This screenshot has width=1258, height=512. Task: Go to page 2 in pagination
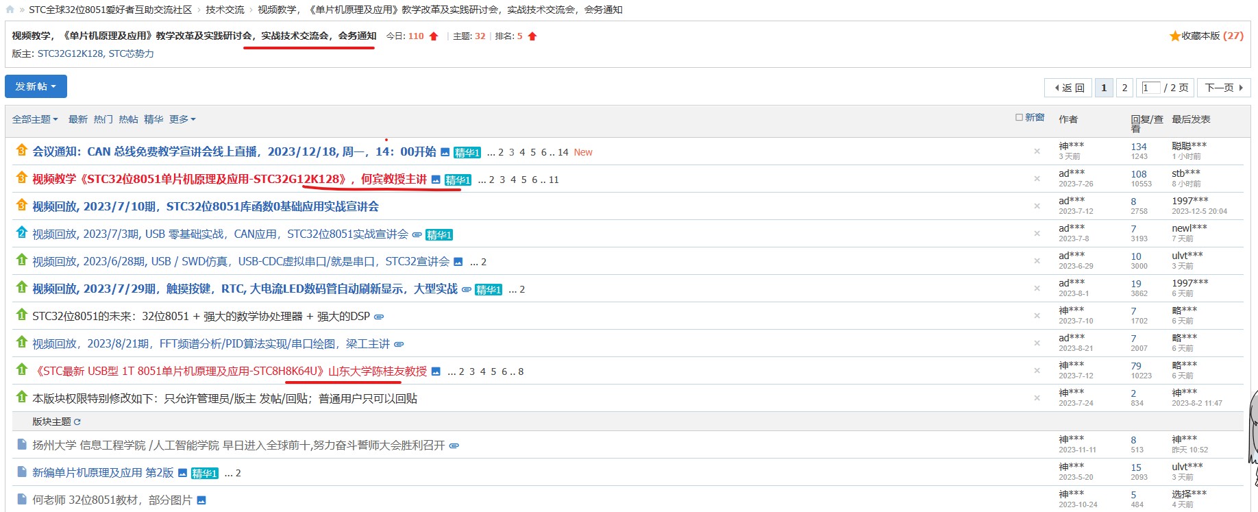(1124, 88)
